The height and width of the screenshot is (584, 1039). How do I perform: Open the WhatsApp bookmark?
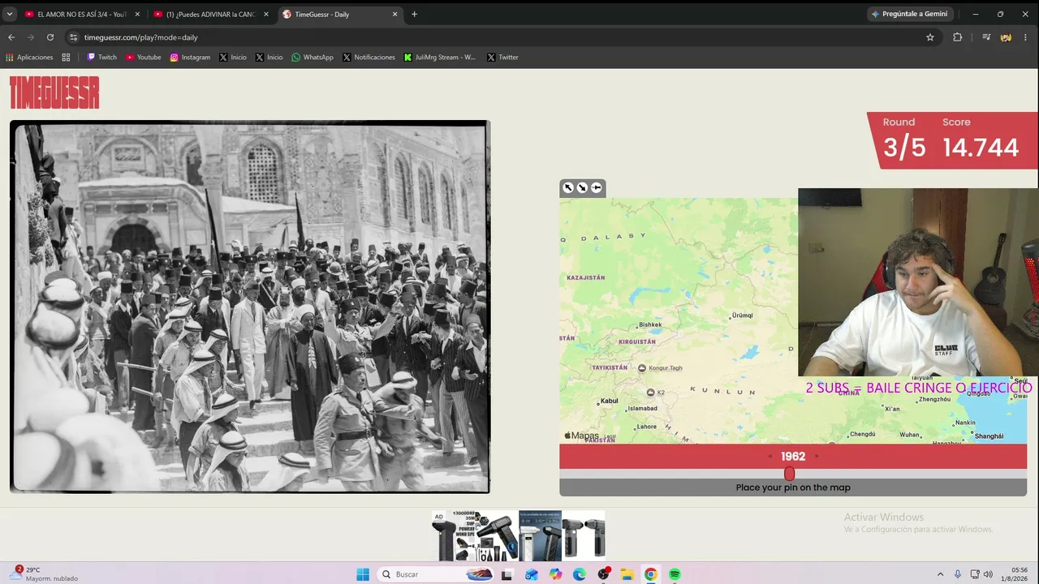click(x=313, y=58)
